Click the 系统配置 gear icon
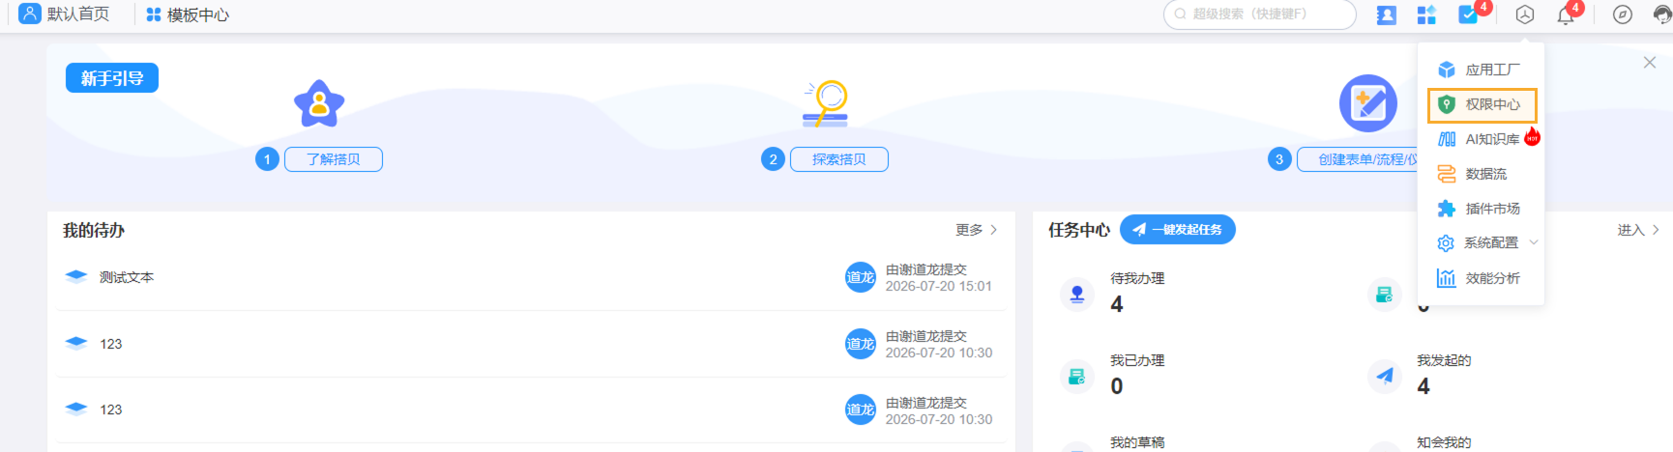The width and height of the screenshot is (1673, 452). click(1446, 243)
